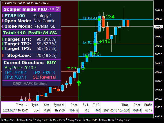This screenshot has height=123, width=164.
Task: Click the ftse100 symbol cell
Action: click(x=60, y=110)
